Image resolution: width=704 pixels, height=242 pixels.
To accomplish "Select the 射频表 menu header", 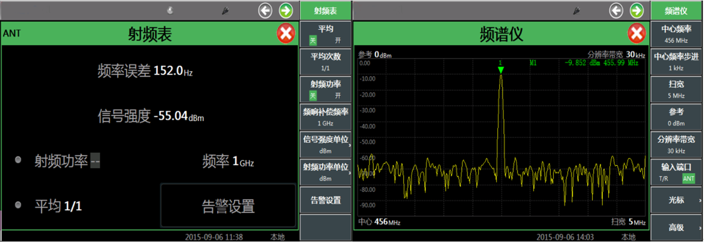I will 325,11.
